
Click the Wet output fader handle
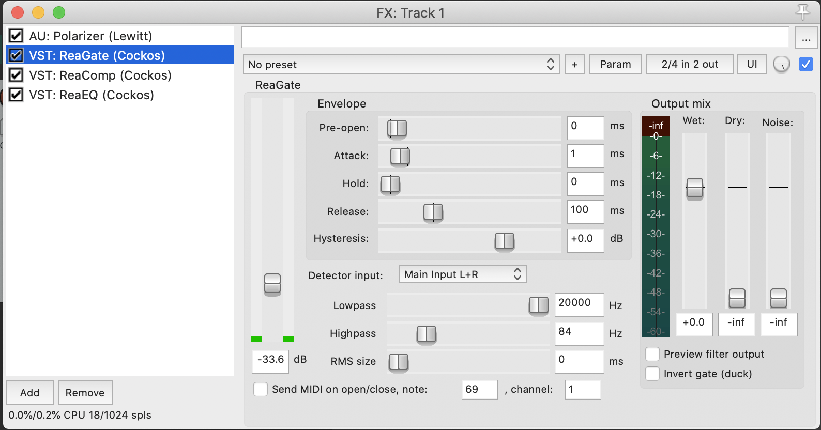coord(694,188)
